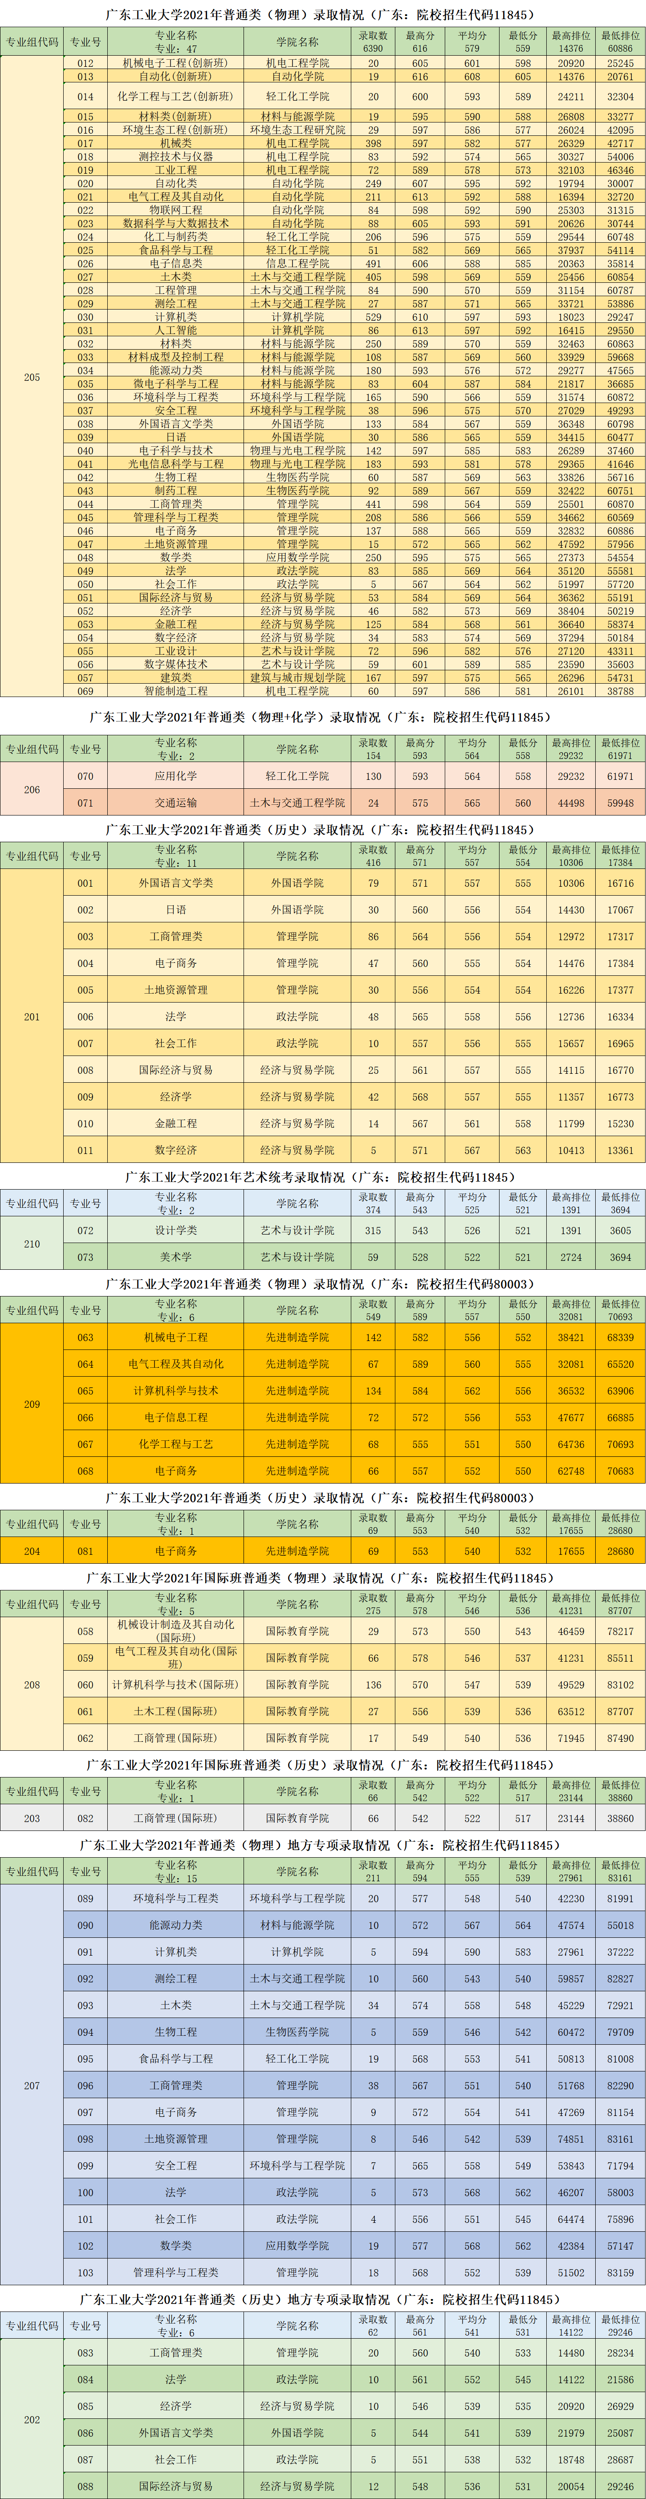Select major number 096 cell
The image size is (646, 2499).
pyautogui.click(x=85, y=2086)
